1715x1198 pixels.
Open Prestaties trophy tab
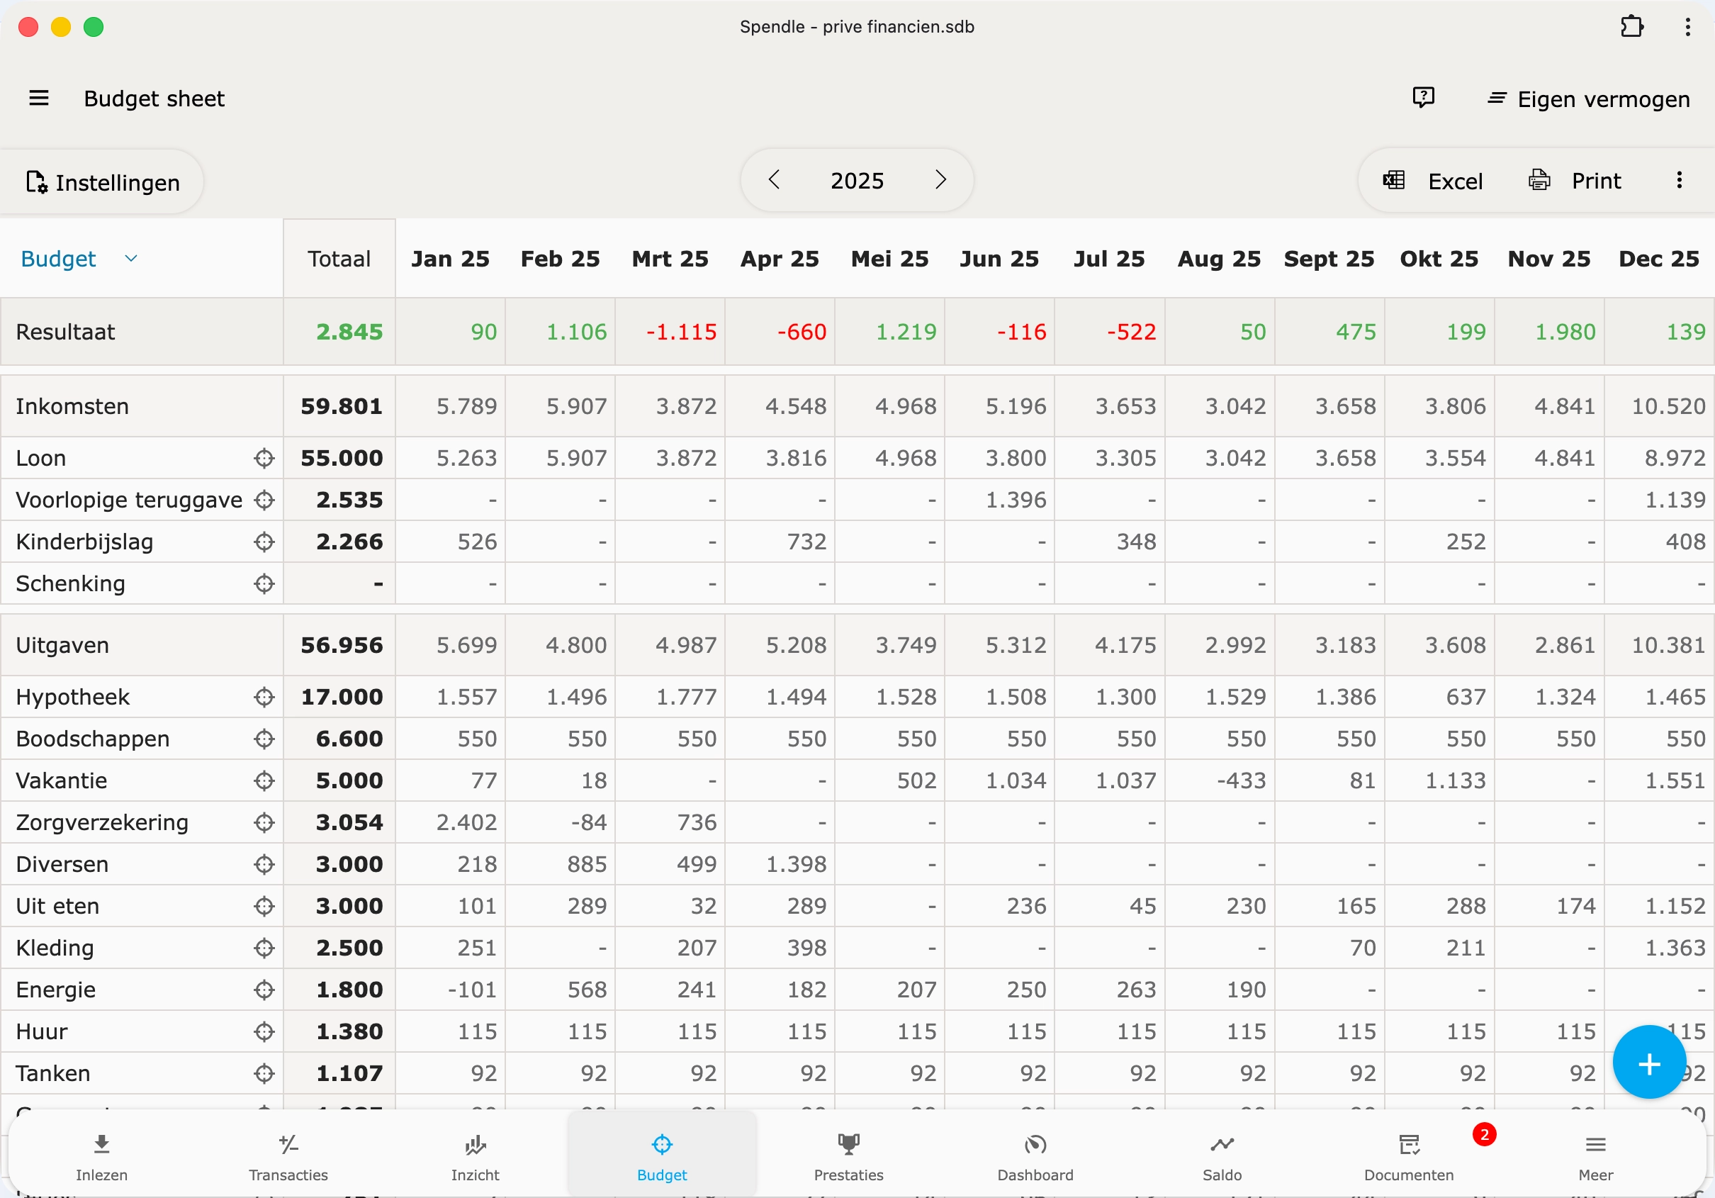[848, 1155]
